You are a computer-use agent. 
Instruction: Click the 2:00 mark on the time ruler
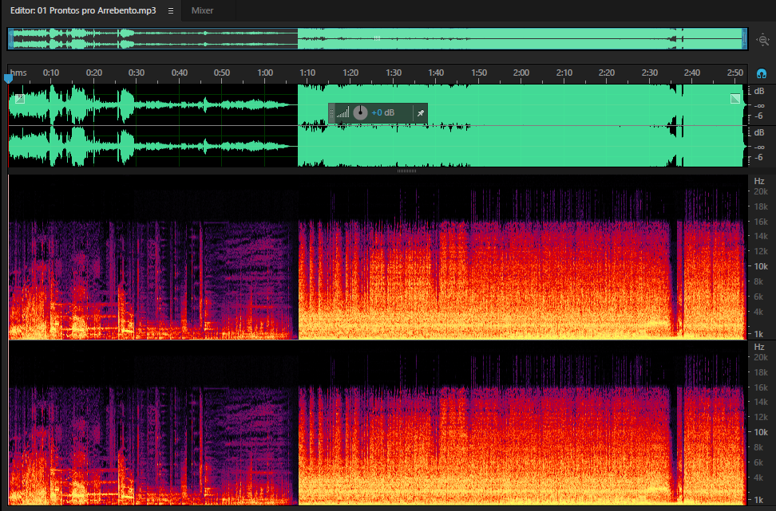pyautogui.click(x=521, y=73)
